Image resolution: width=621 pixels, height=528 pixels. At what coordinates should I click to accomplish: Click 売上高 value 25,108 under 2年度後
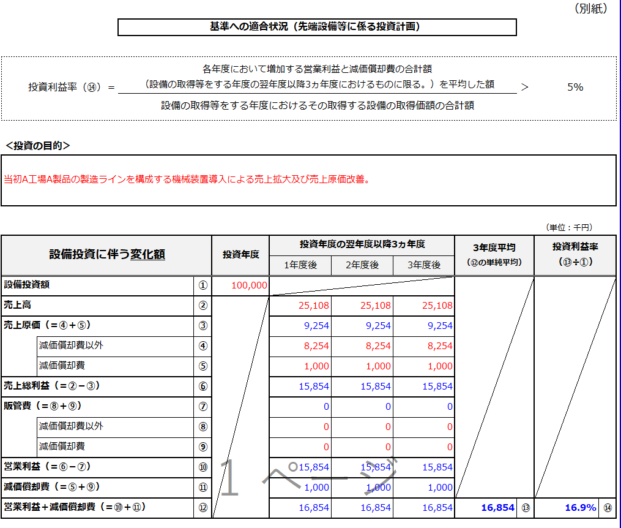[362, 306]
